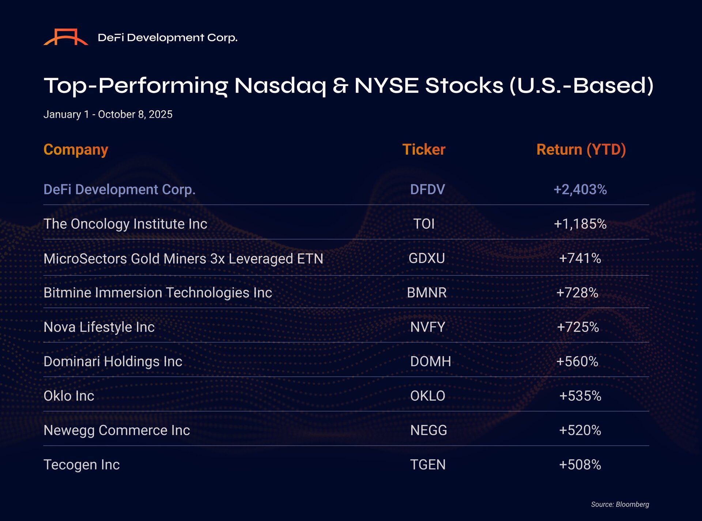Image resolution: width=702 pixels, height=521 pixels.
Task: Click the +508% return value
Action: pos(580,465)
